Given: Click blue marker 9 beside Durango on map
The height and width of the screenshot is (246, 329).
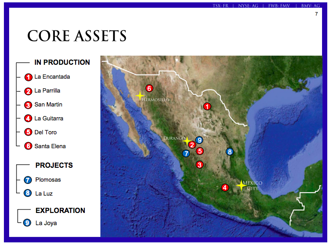Looking at the screenshot, I should click(x=199, y=140).
